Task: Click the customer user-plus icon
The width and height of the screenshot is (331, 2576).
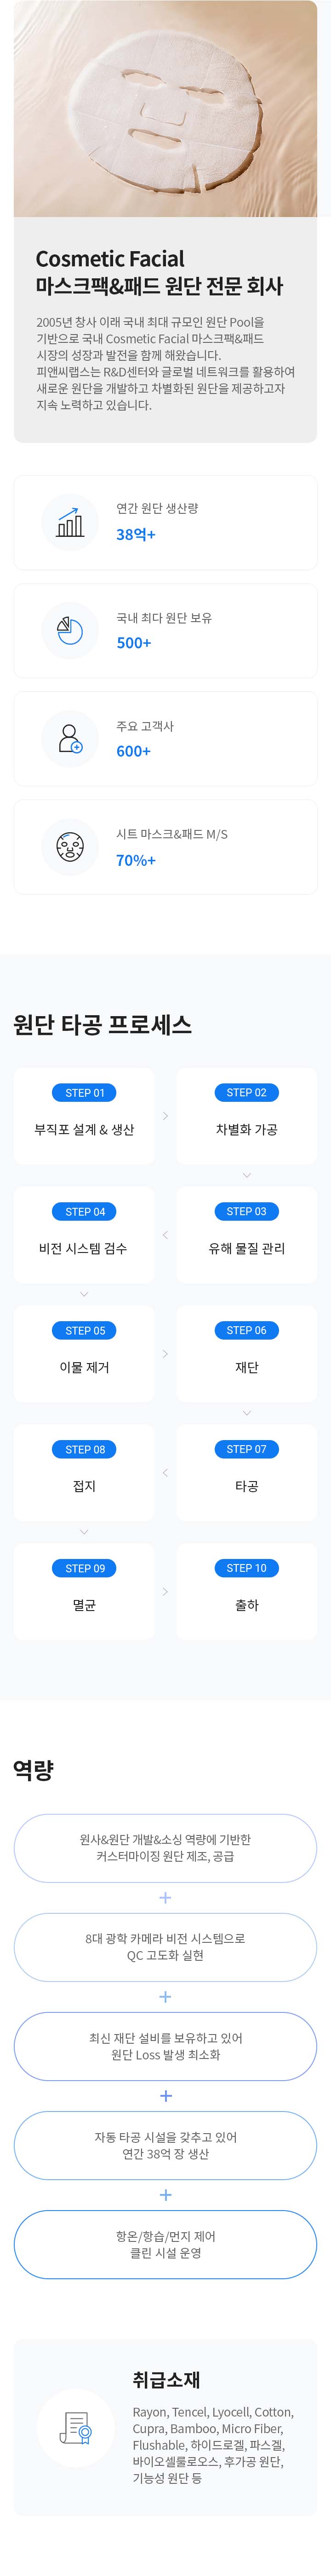Action: [x=70, y=739]
